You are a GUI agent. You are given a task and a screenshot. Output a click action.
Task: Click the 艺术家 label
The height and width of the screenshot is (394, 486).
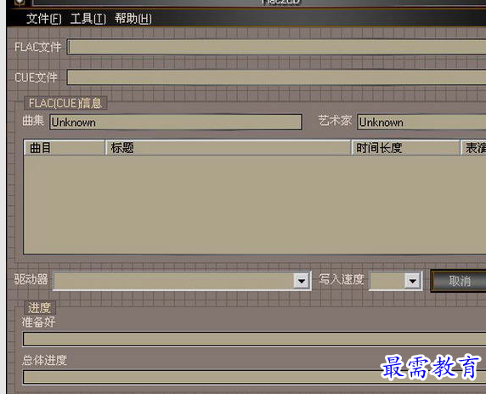click(335, 121)
